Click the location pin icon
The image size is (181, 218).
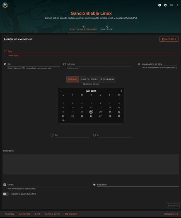[x=5, y=64]
